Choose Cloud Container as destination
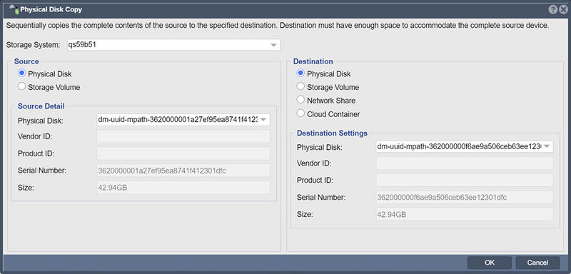 (300, 113)
